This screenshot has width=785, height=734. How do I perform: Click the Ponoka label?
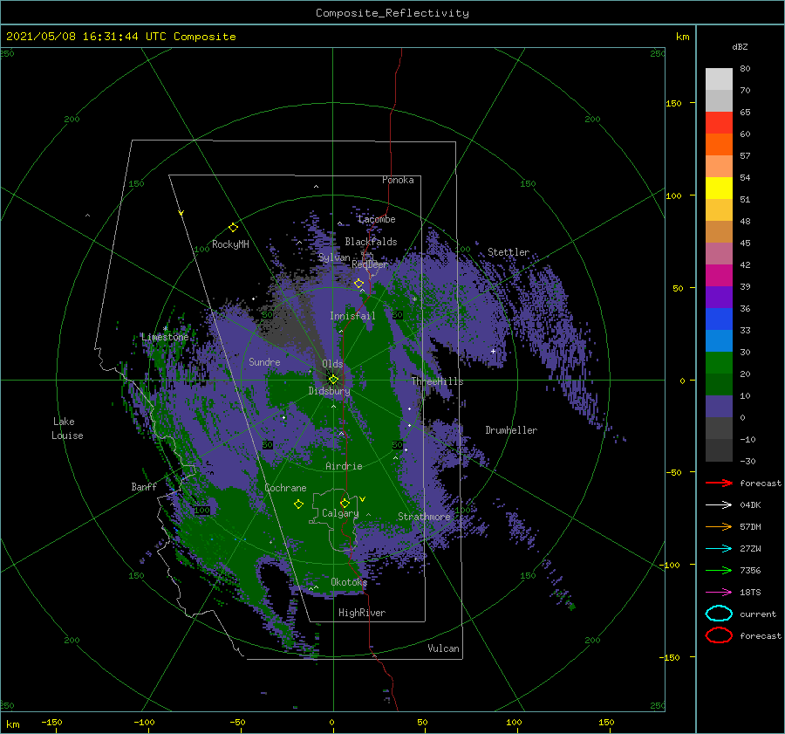tap(398, 180)
